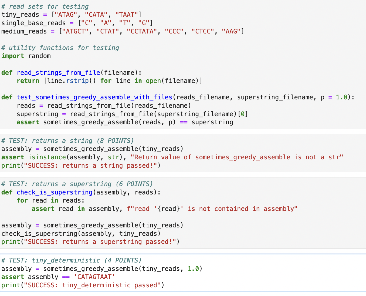Click the medium_reads list definition

(121, 31)
